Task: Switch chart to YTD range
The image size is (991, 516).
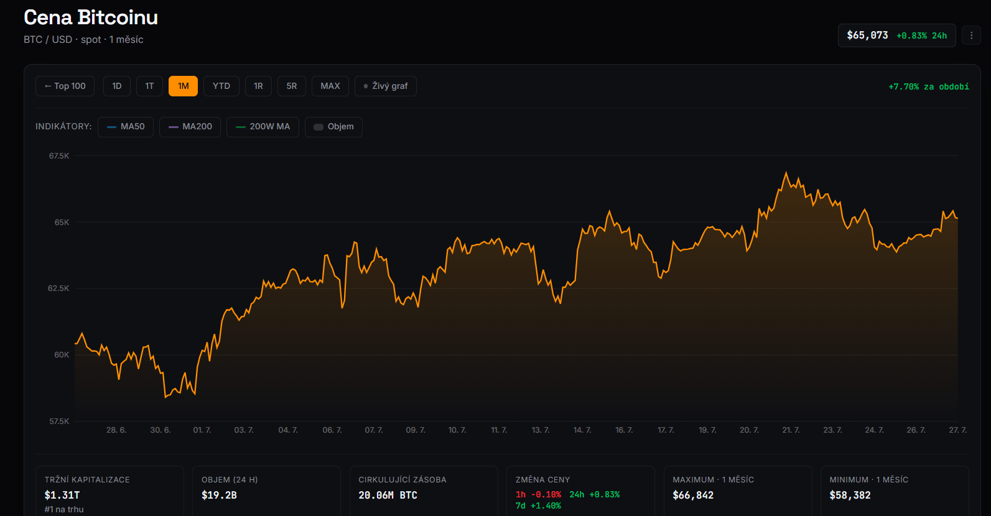Action: [x=221, y=86]
